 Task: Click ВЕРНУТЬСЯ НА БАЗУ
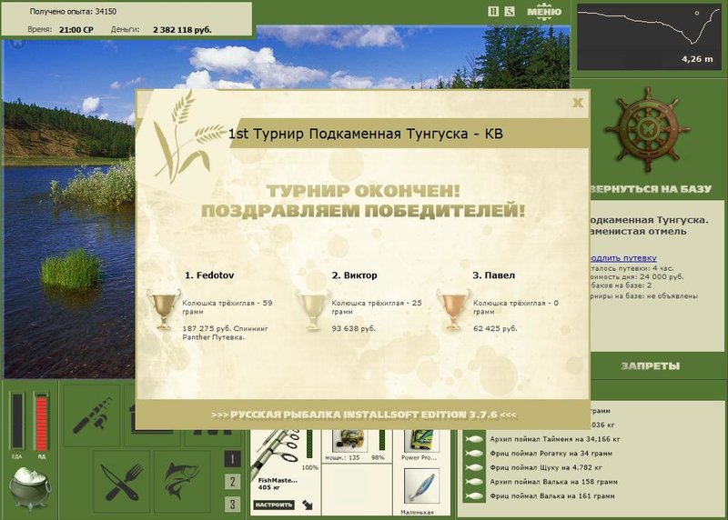click(651, 189)
